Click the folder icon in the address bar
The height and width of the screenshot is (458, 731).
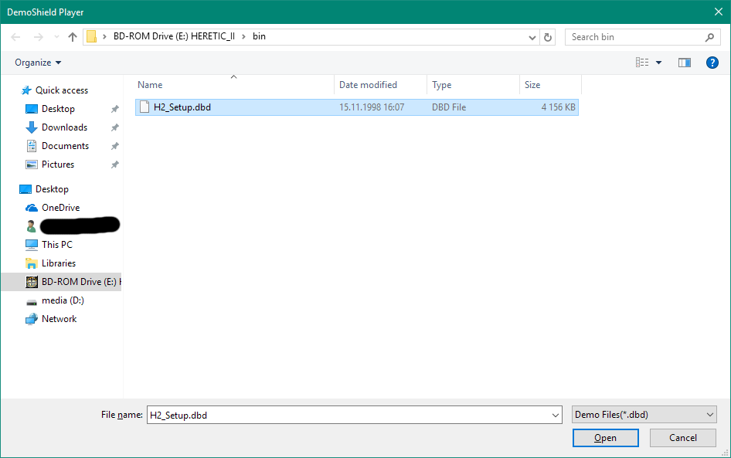pyautogui.click(x=92, y=37)
